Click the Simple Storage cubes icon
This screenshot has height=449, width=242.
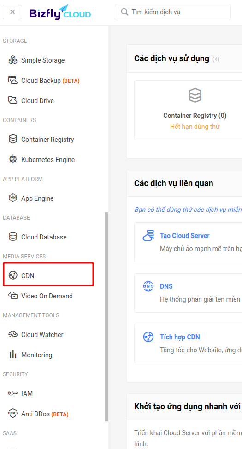coord(13,60)
